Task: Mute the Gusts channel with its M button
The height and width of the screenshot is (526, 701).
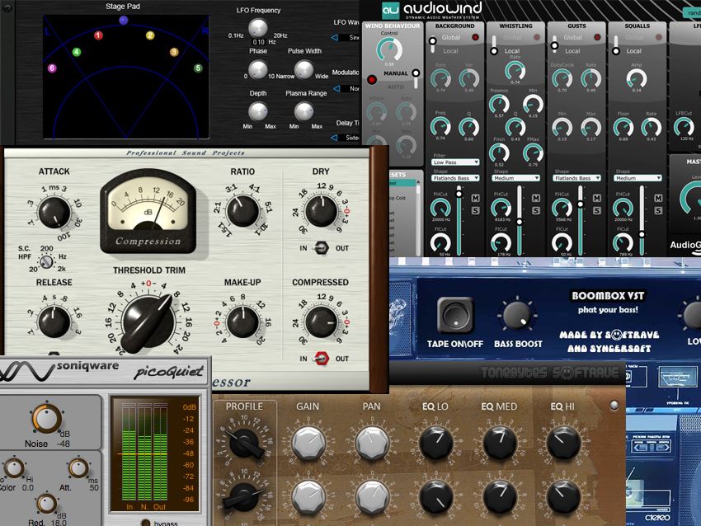Action: pyautogui.click(x=595, y=198)
